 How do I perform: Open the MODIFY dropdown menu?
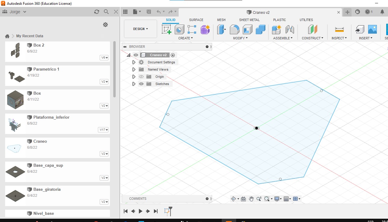[240, 38]
